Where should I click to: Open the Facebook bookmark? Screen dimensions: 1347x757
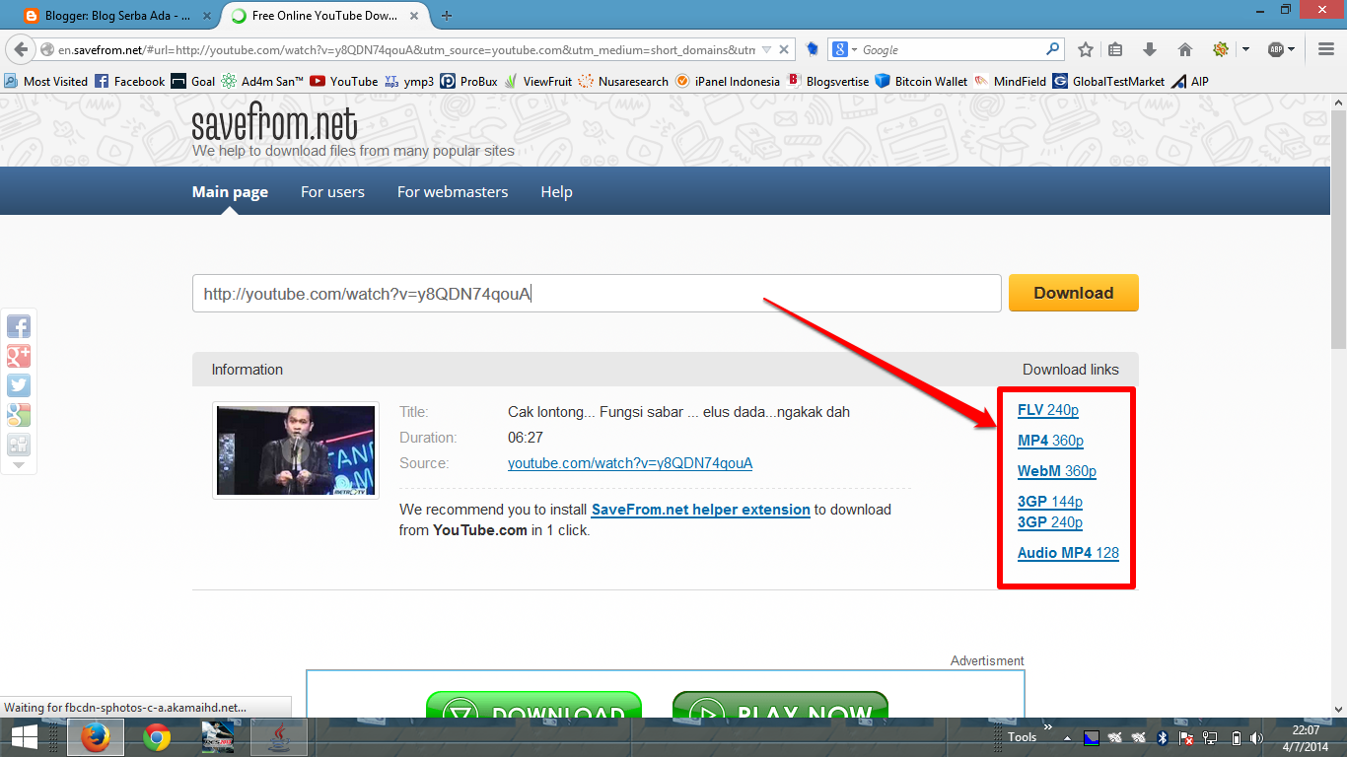[129, 82]
